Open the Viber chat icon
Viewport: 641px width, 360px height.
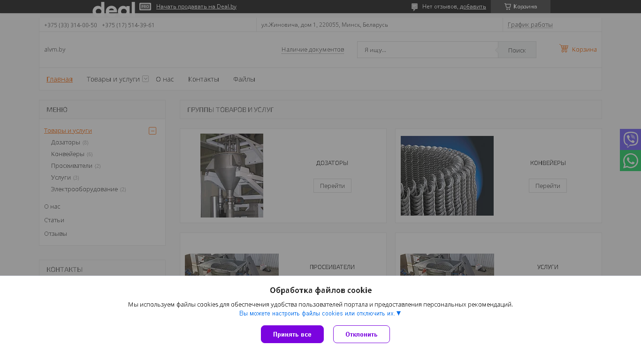(x=630, y=139)
